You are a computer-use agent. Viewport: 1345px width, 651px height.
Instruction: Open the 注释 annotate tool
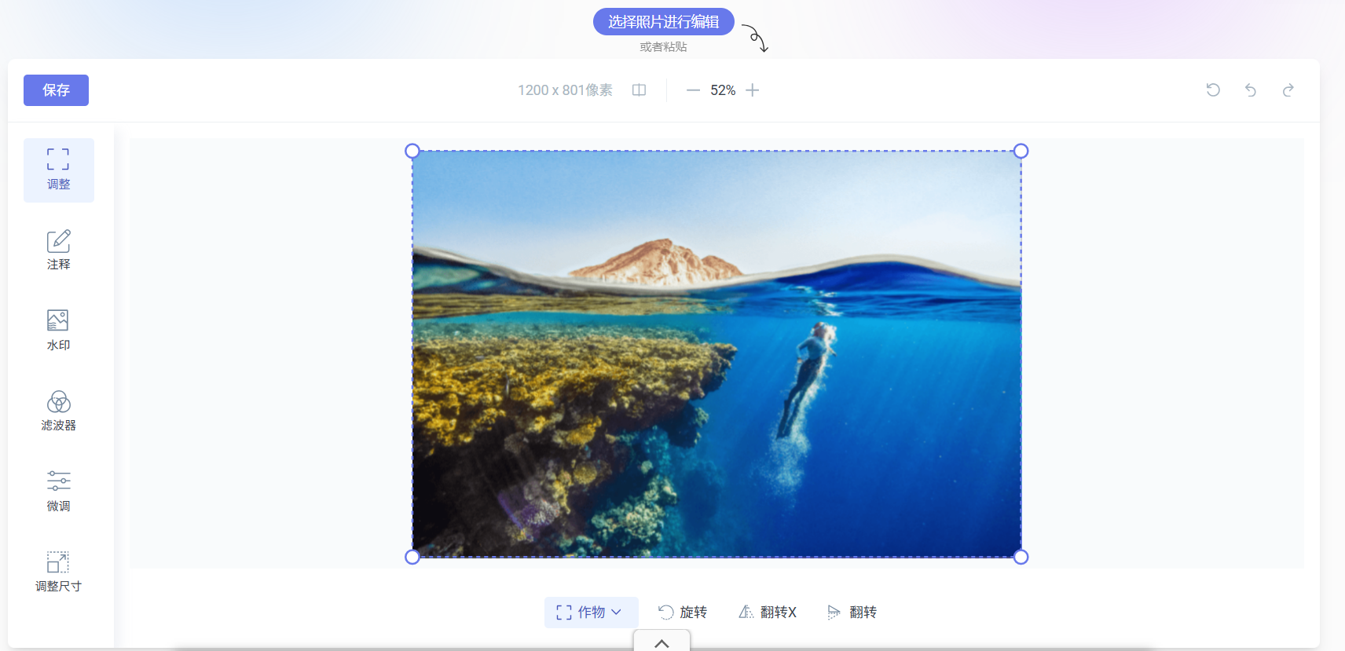tap(59, 251)
